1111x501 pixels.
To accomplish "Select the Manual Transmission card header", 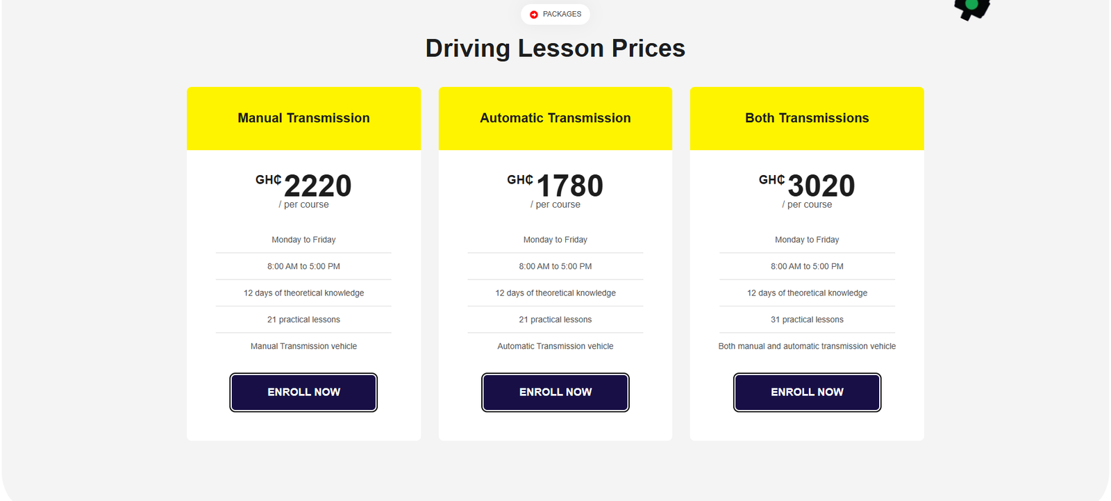I will pyautogui.click(x=303, y=118).
